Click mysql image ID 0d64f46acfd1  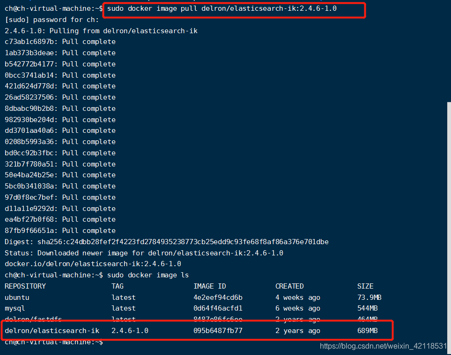(x=218, y=309)
